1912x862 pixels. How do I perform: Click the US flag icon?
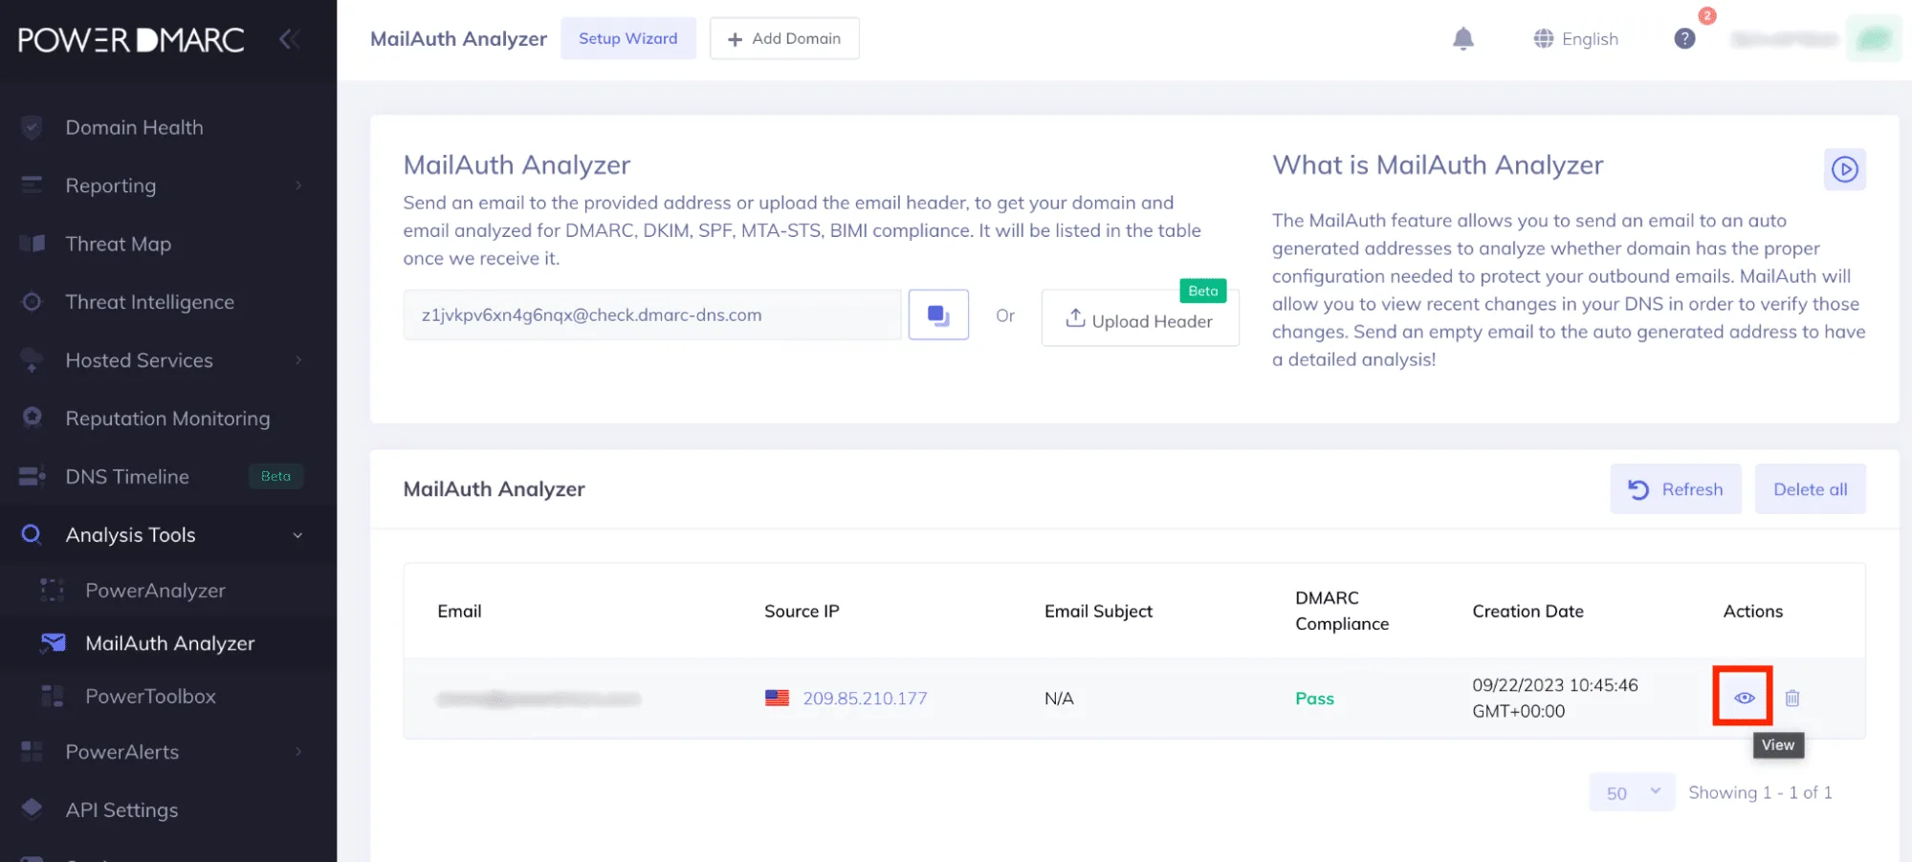click(x=777, y=698)
